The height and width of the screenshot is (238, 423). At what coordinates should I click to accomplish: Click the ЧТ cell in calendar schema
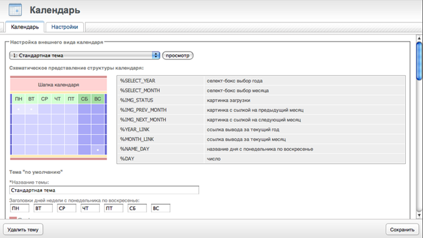(x=58, y=99)
